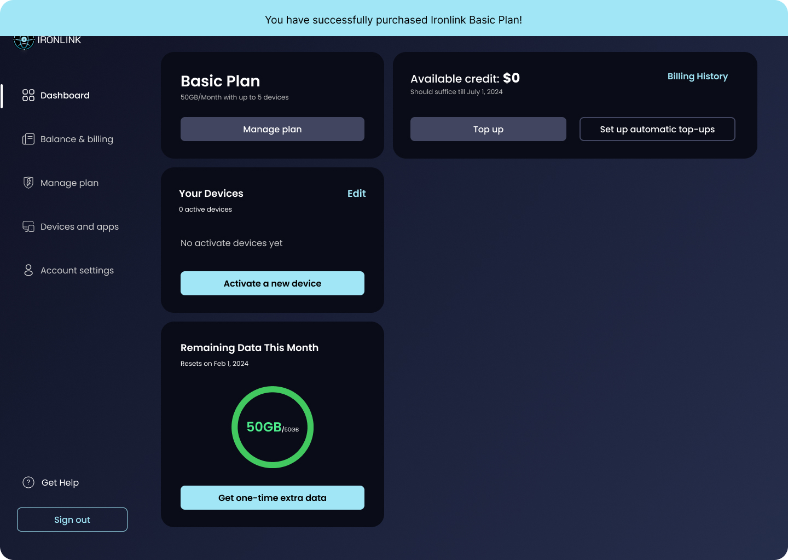Screen dimensions: 788x560
Task: Open the Billing History link
Action: pos(697,77)
